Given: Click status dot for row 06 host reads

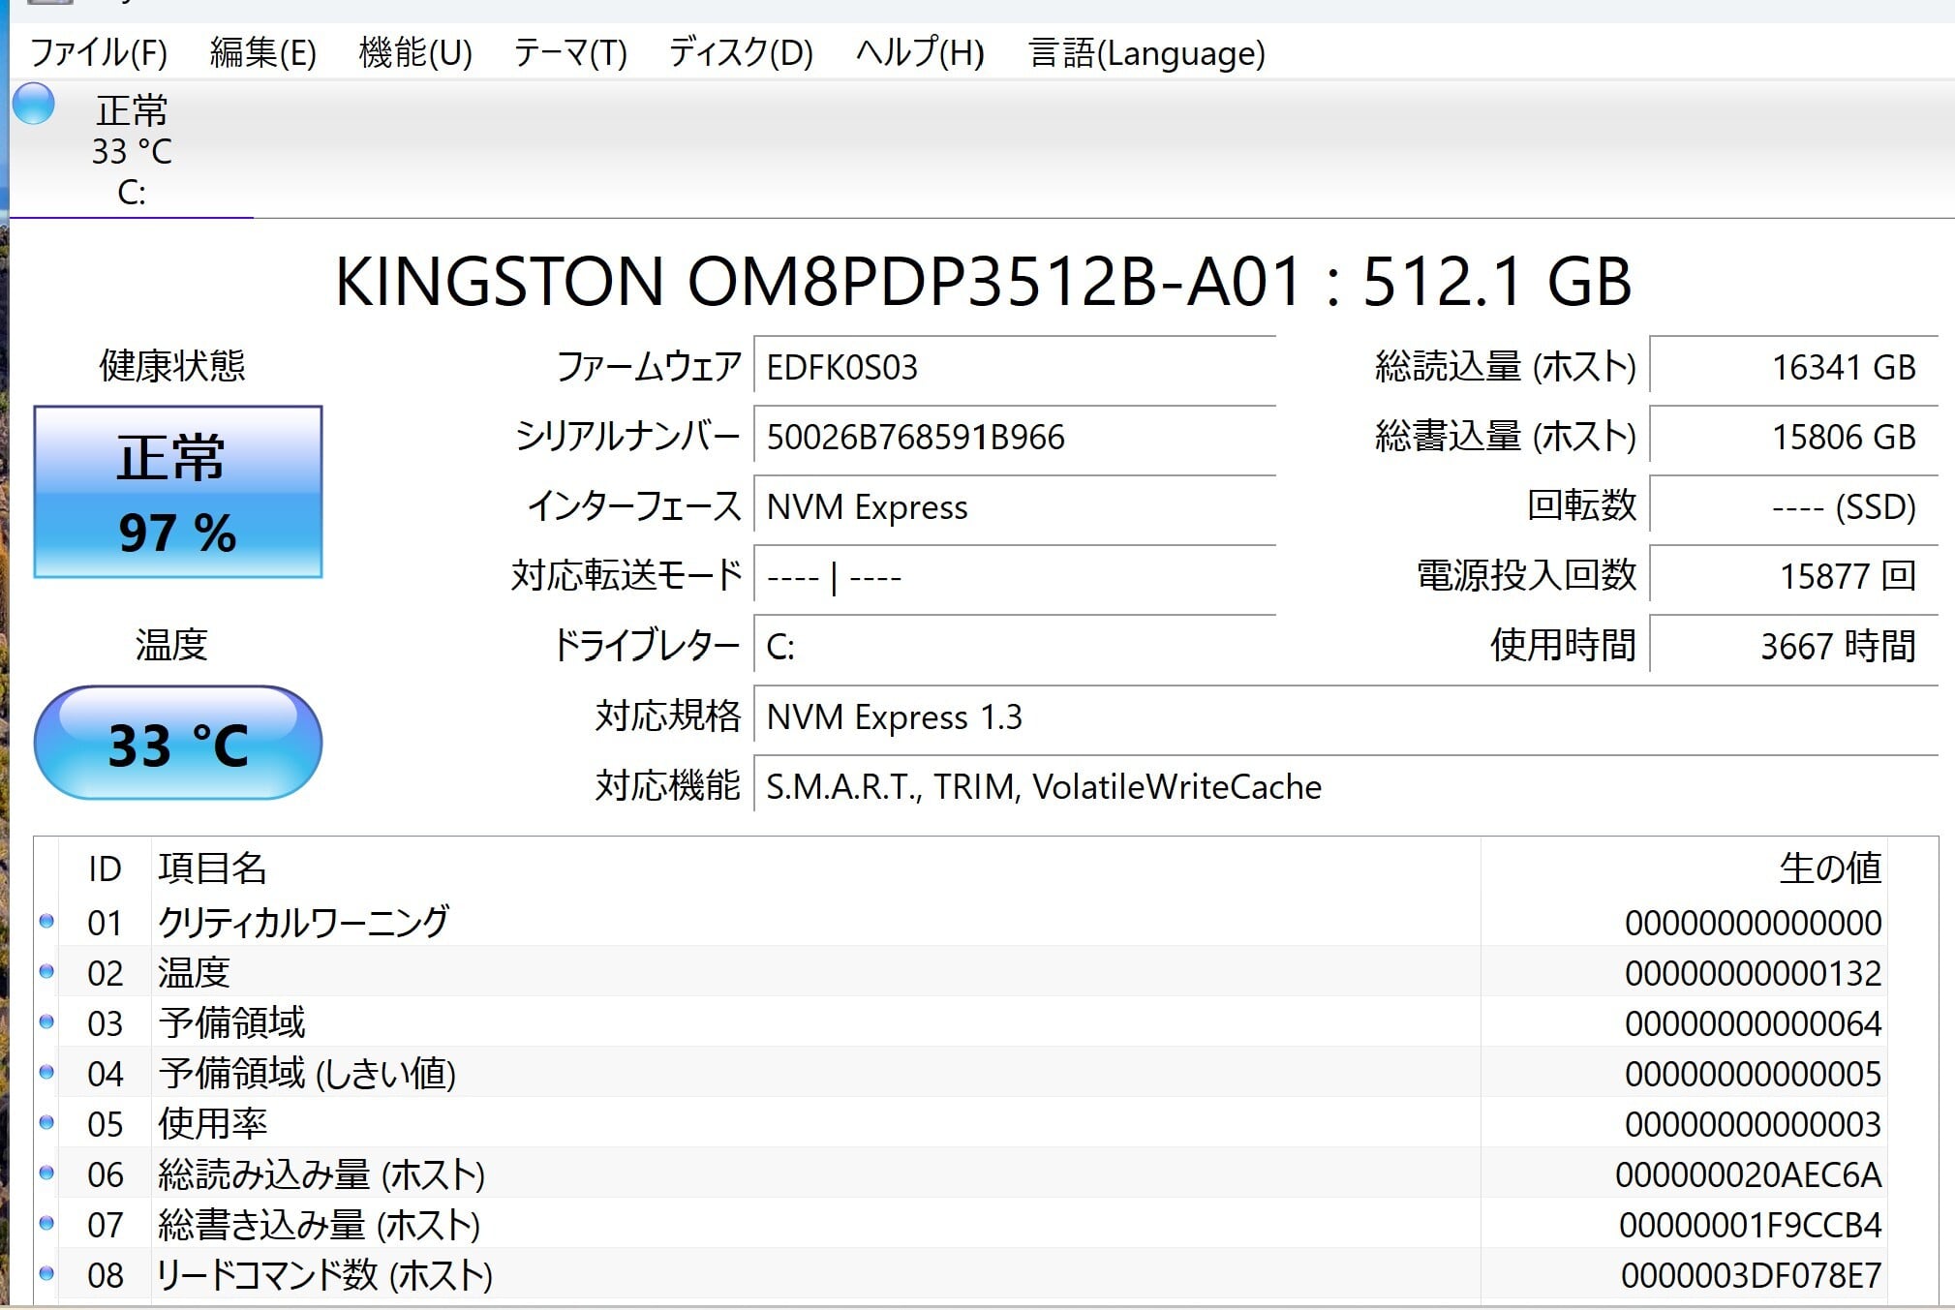Looking at the screenshot, I should [46, 1173].
